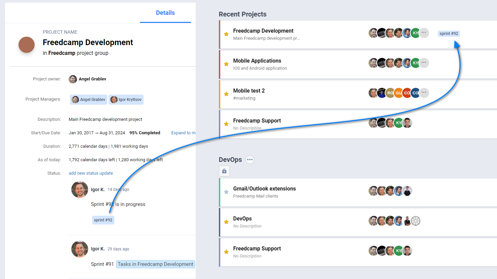This screenshot has height=279, width=497.
Task: Click sprint #92 badge in Recent Projects
Action: [449, 34]
